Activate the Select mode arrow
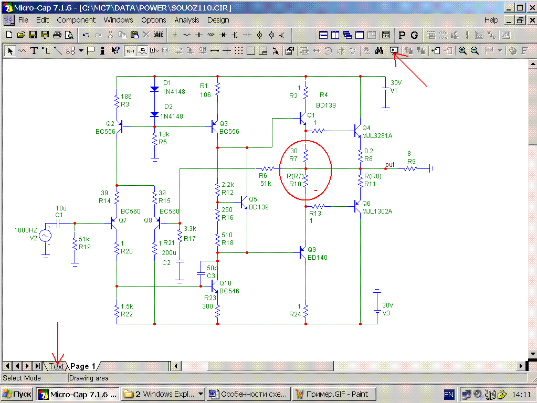Viewport: 537px width, 403px height. click(x=10, y=51)
